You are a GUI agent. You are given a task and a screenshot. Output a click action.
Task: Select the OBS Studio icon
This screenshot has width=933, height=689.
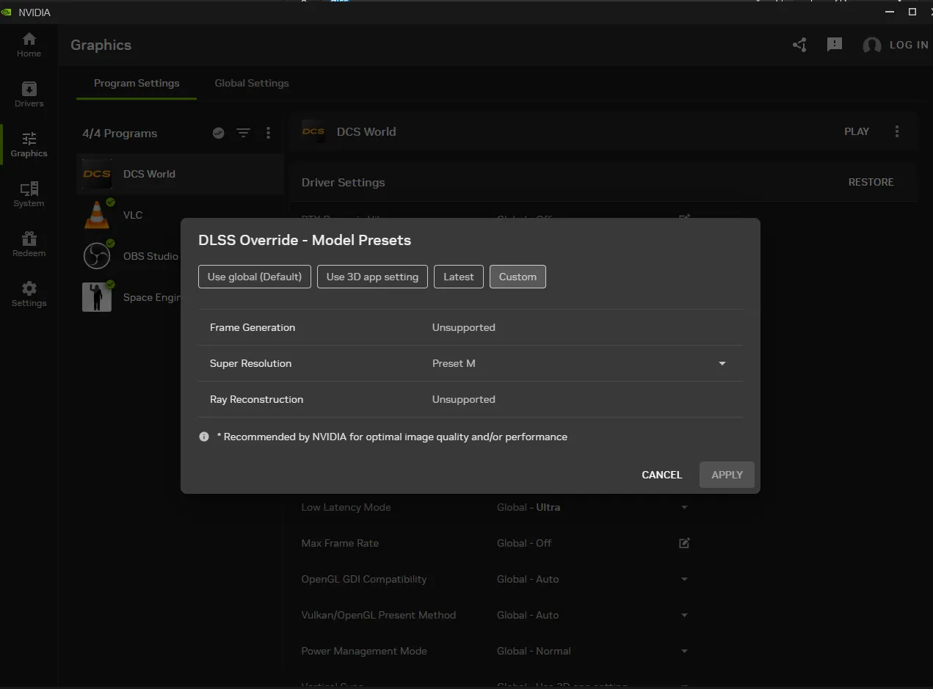tap(97, 256)
